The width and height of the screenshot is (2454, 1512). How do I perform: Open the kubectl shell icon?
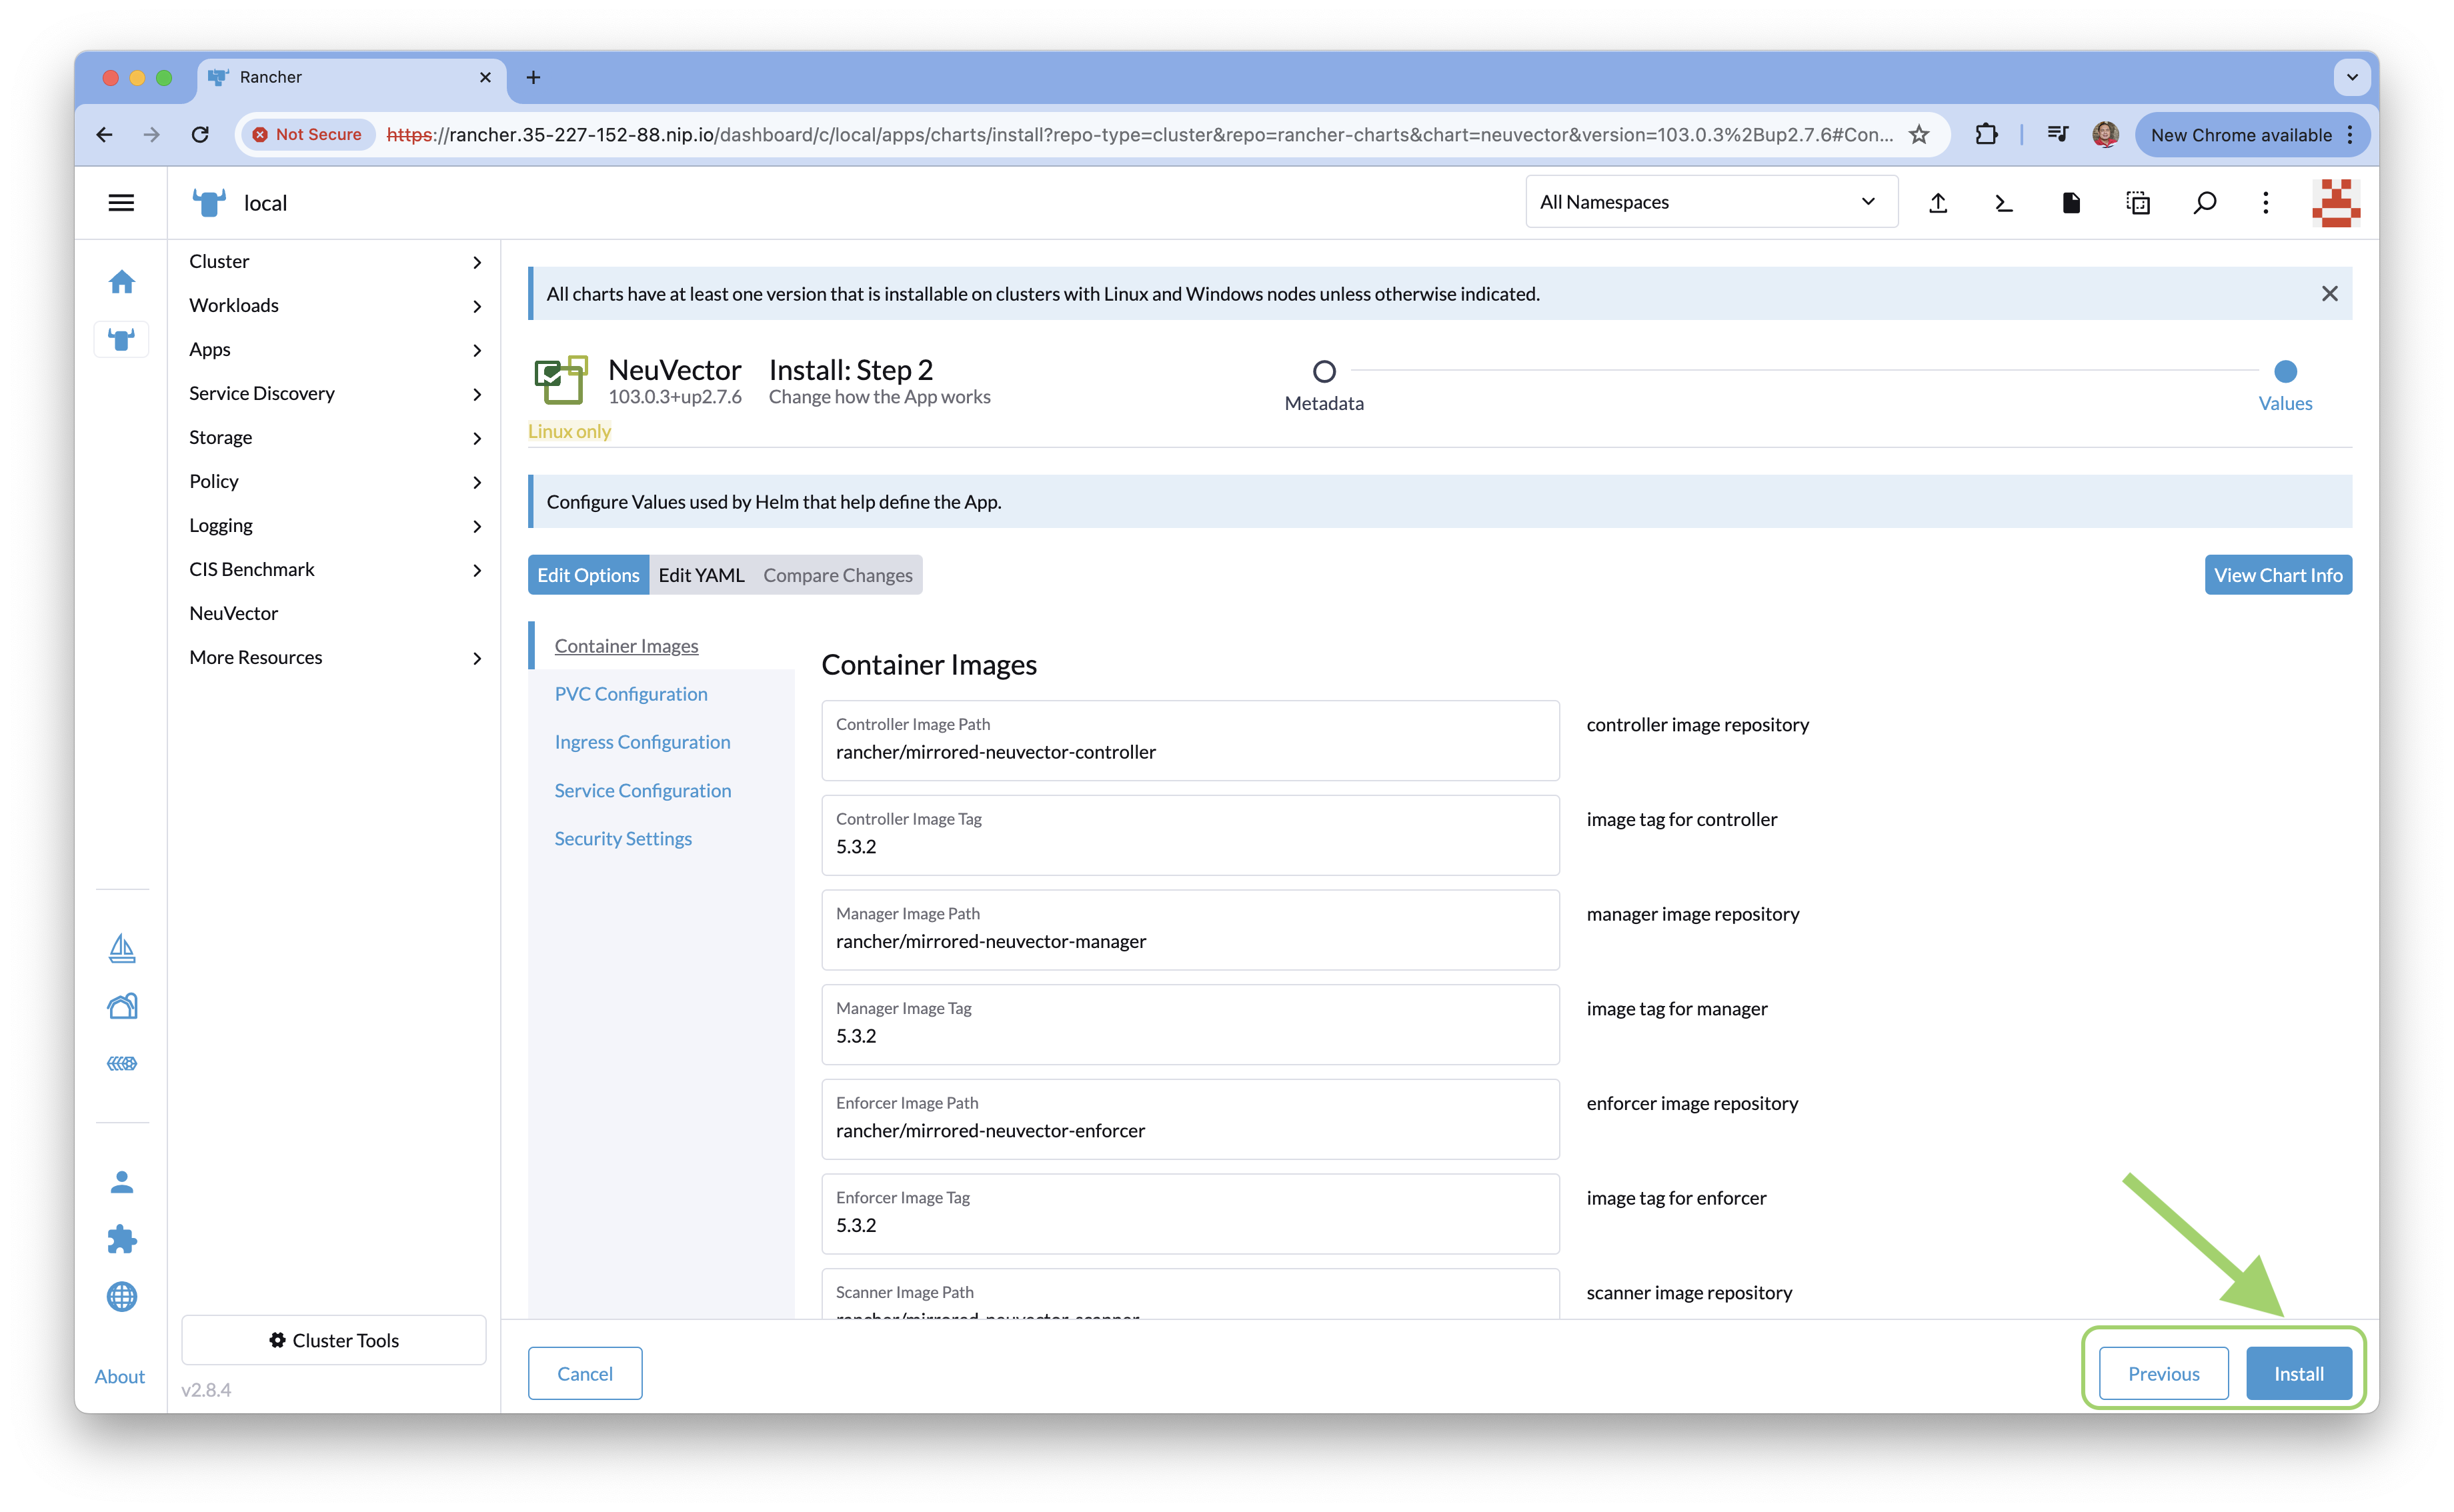(2003, 203)
